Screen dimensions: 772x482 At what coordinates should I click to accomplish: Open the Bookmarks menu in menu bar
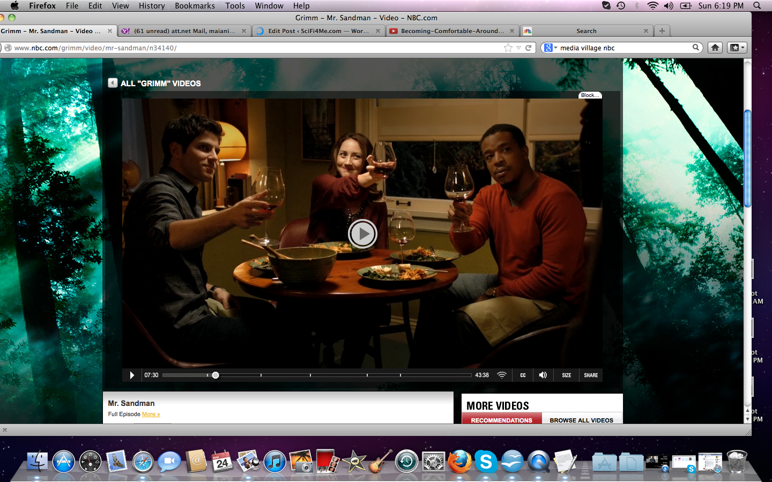pos(195,6)
